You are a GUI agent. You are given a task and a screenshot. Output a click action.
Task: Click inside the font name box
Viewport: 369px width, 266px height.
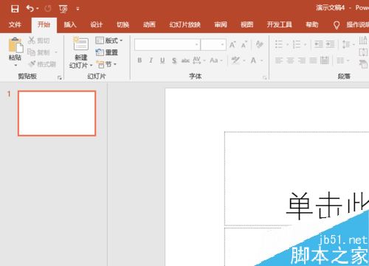(168, 45)
